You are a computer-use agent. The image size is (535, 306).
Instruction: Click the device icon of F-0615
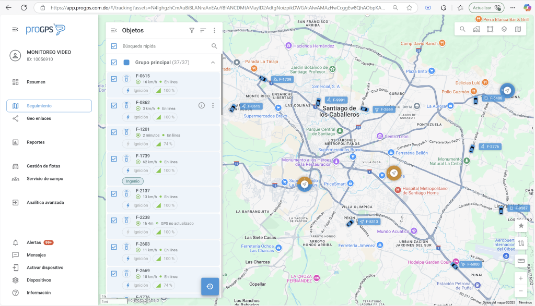(x=126, y=79)
